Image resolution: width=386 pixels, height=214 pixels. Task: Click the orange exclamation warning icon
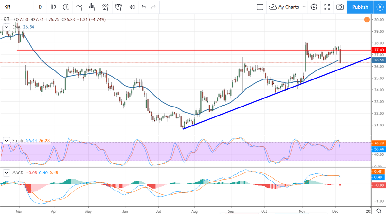(367, 20)
